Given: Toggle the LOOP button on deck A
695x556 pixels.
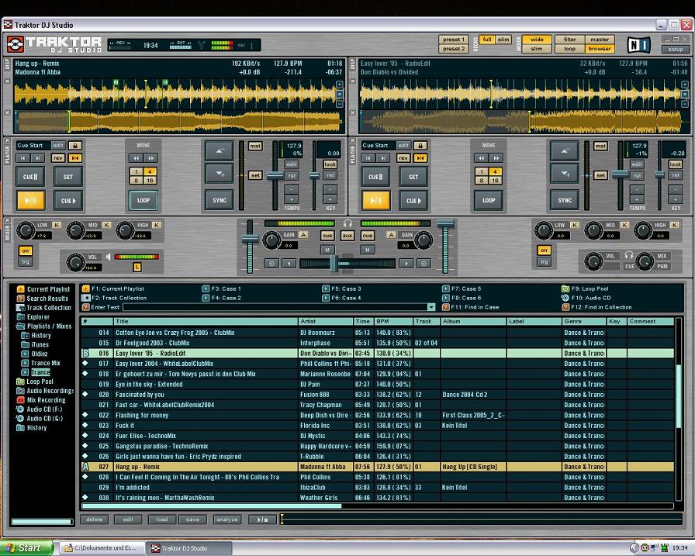Looking at the screenshot, I should point(143,200).
